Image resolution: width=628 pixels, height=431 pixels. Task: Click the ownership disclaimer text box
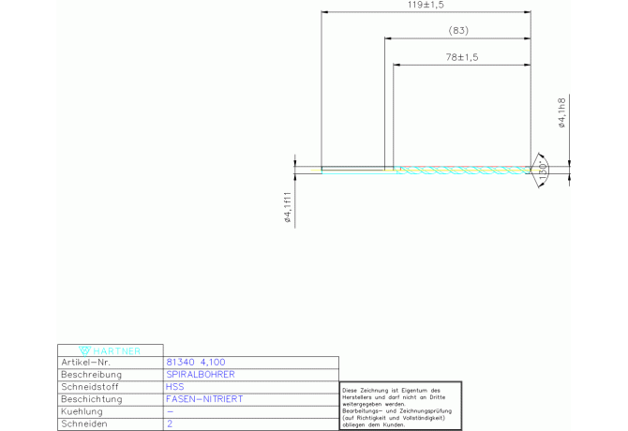[400, 407]
